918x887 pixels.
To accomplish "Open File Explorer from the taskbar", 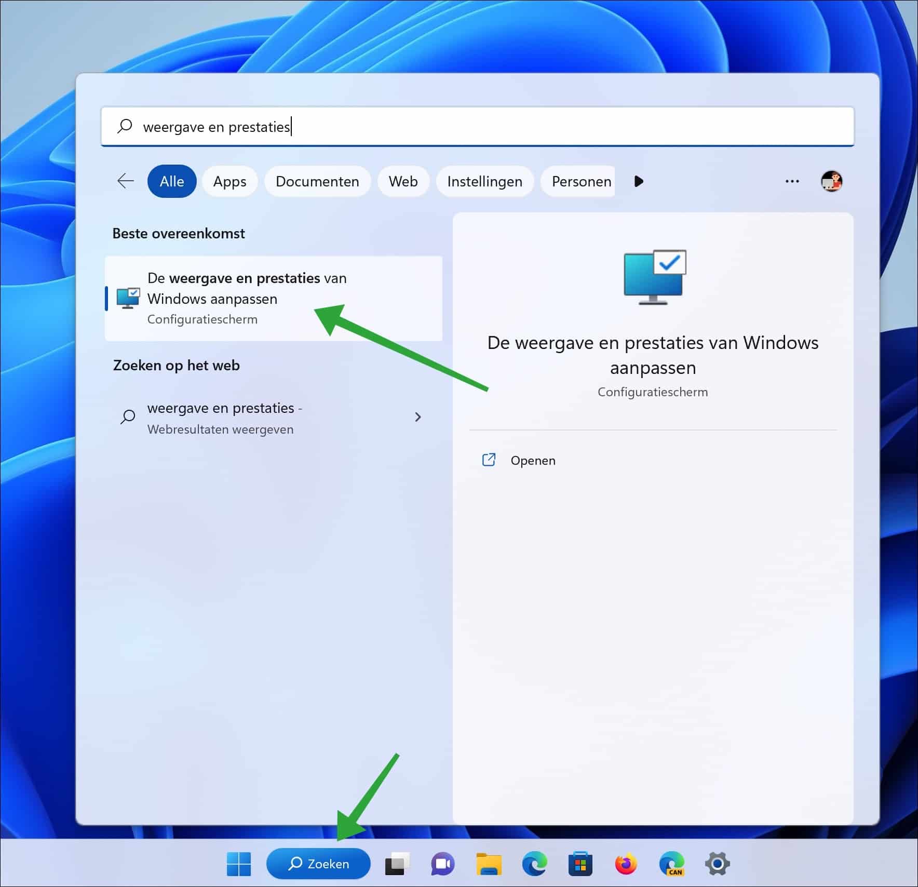I will coord(487,864).
